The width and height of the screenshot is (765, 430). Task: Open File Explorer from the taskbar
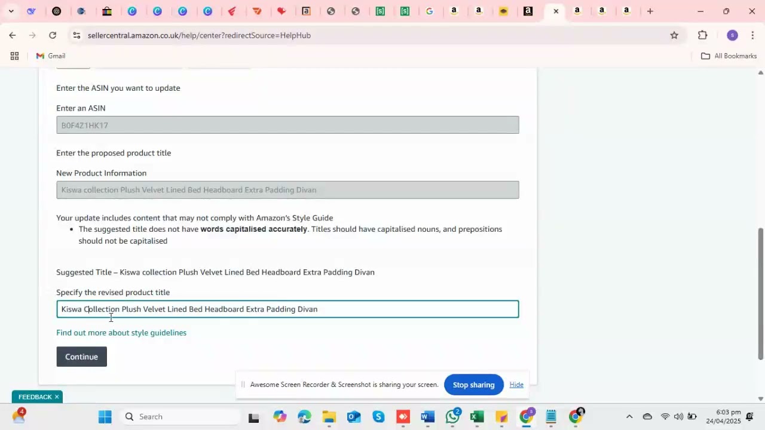click(x=329, y=417)
